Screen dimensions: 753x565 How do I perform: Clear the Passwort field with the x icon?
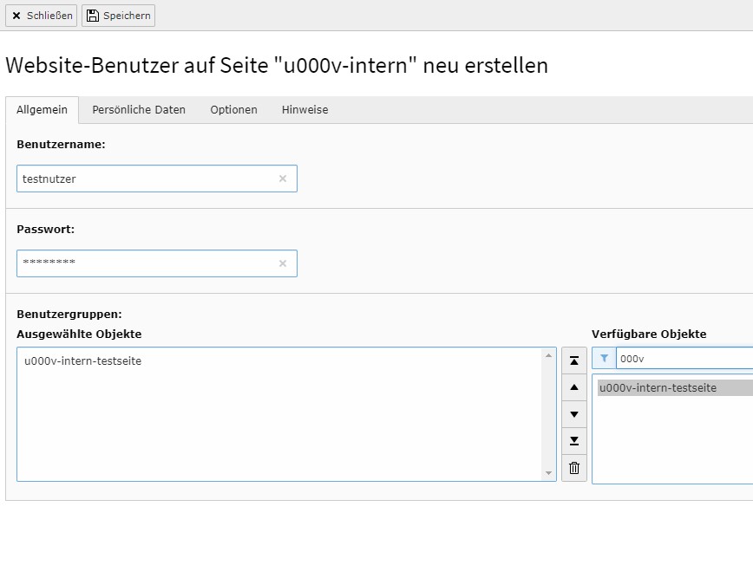pos(283,263)
